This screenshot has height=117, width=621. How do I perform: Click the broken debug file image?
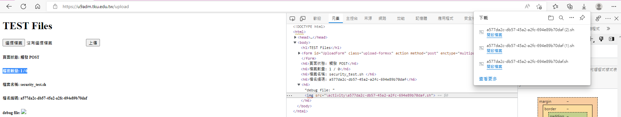[x=24, y=112]
